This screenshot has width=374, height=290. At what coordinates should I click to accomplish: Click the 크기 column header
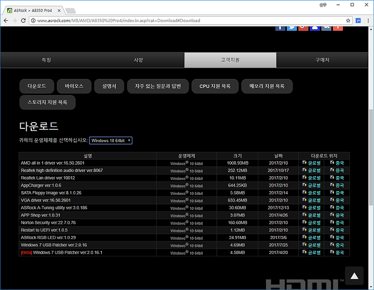pyautogui.click(x=237, y=156)
